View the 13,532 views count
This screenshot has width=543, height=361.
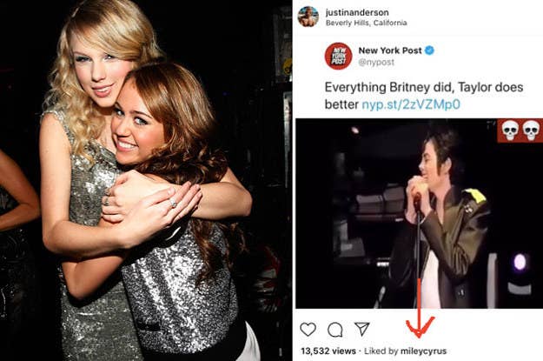[x=328, y=351]
